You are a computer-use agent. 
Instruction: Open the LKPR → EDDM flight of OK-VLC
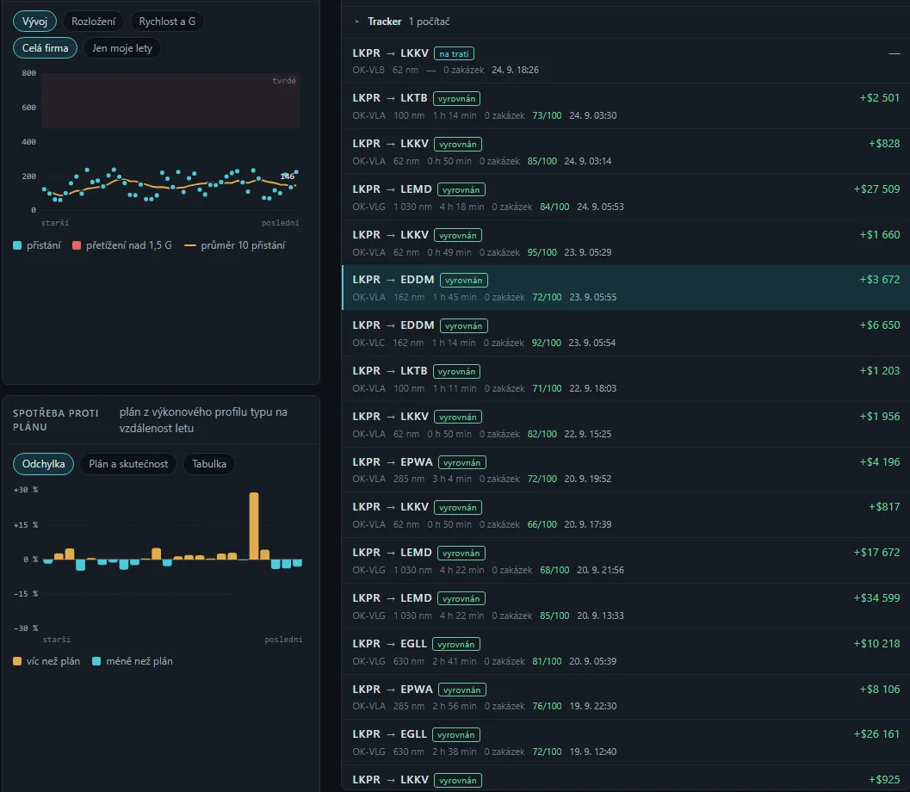point(626,334)
